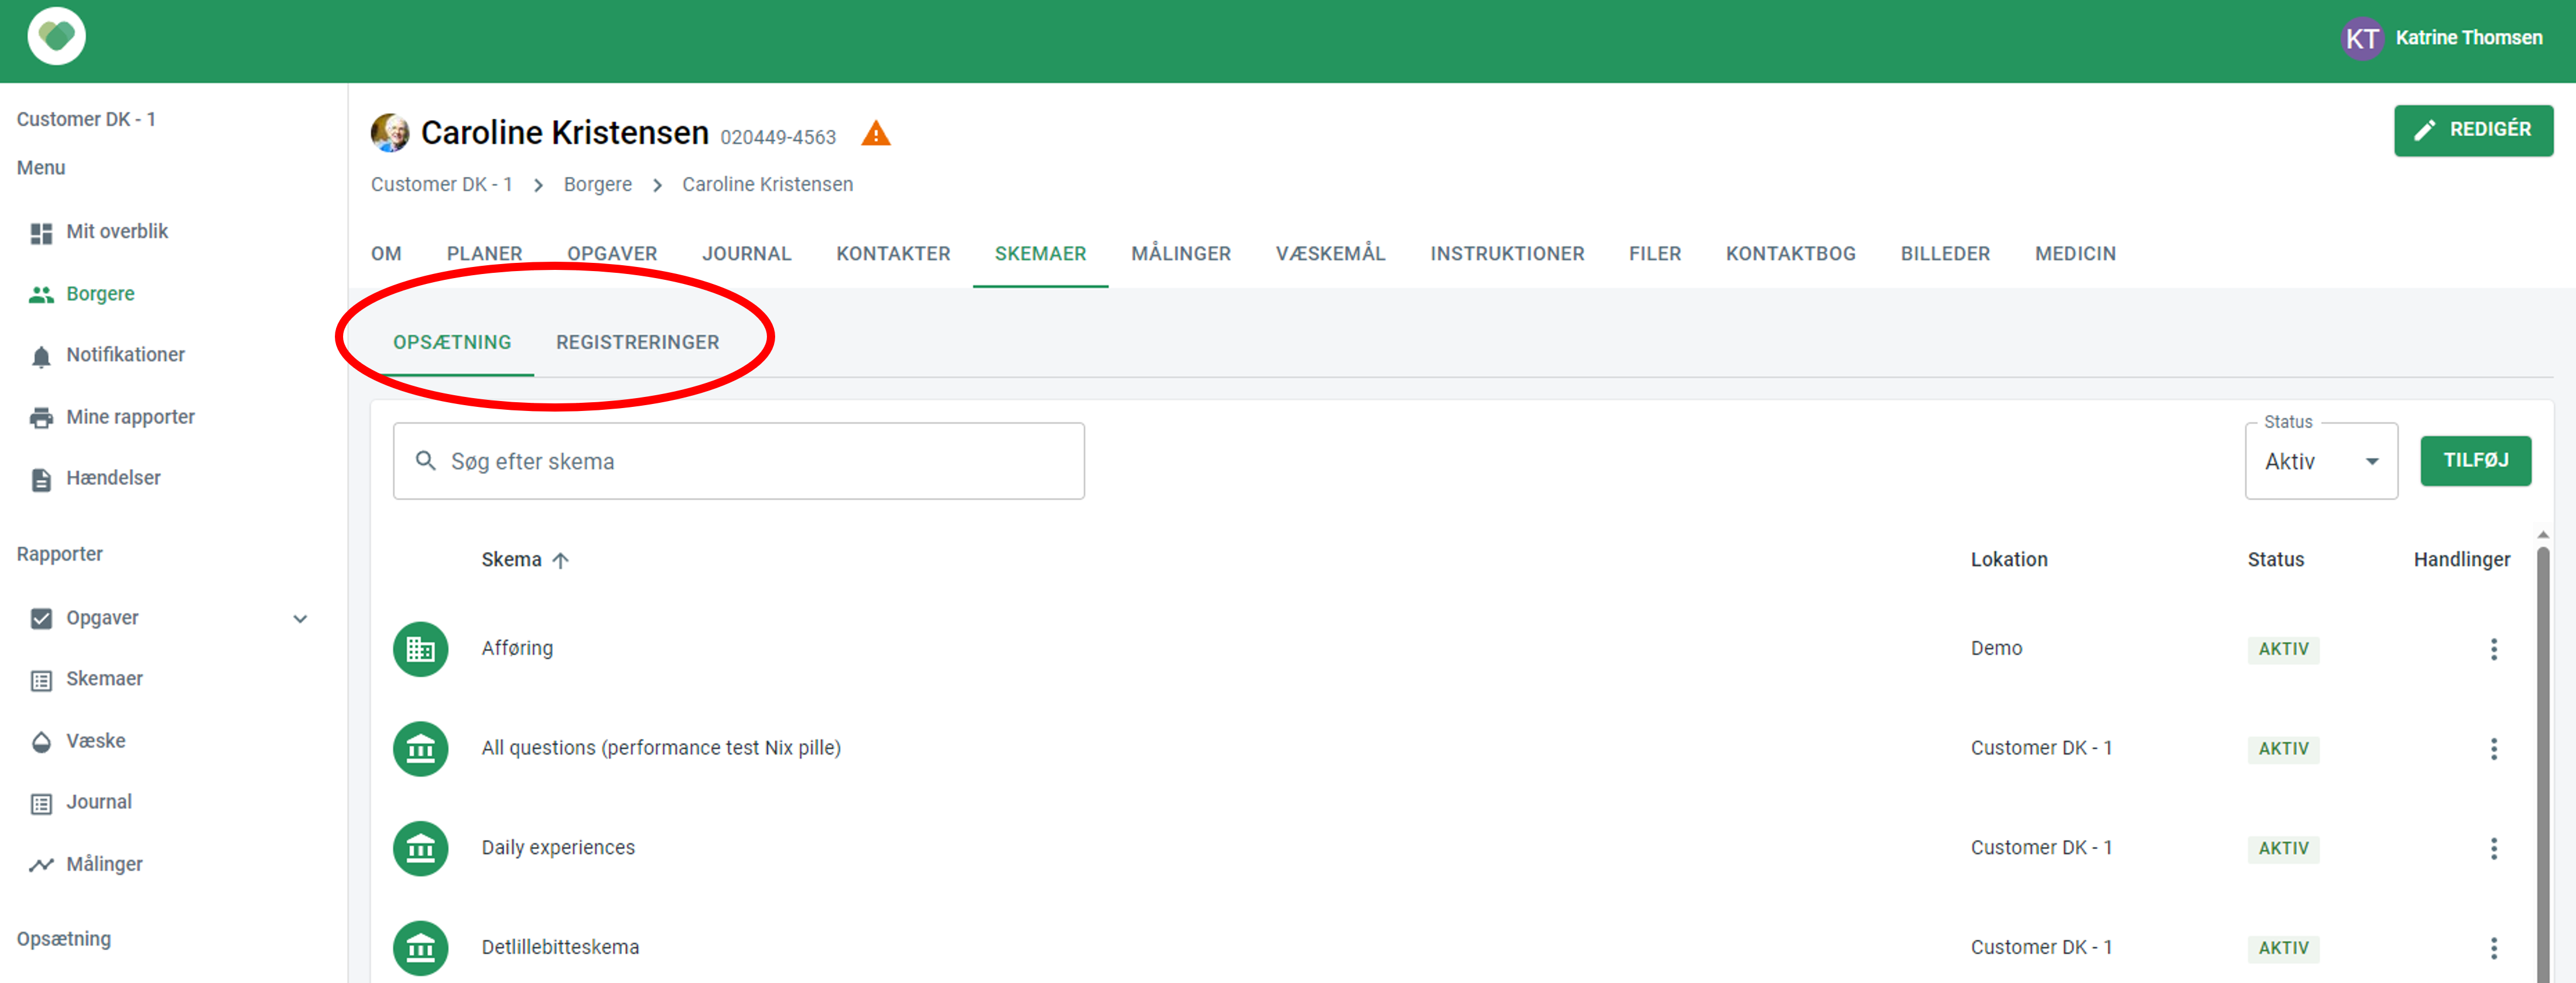The width and height of the screenshot is (2576, 983).
Task: Click the Journal sidebar icon
Action: (41, 803)
